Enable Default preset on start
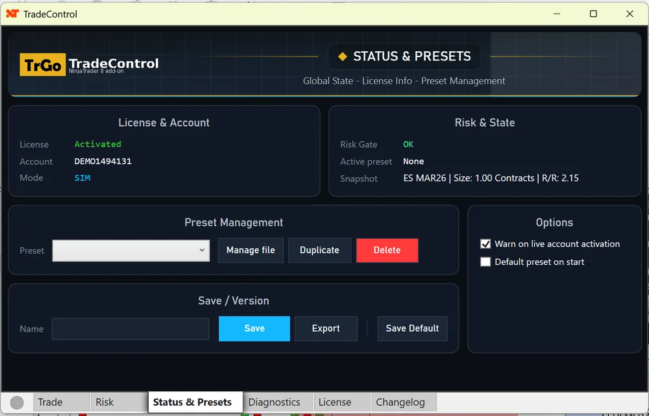This screenshot has height=416, width=649. pyautogui.click(x=485, y=262)
